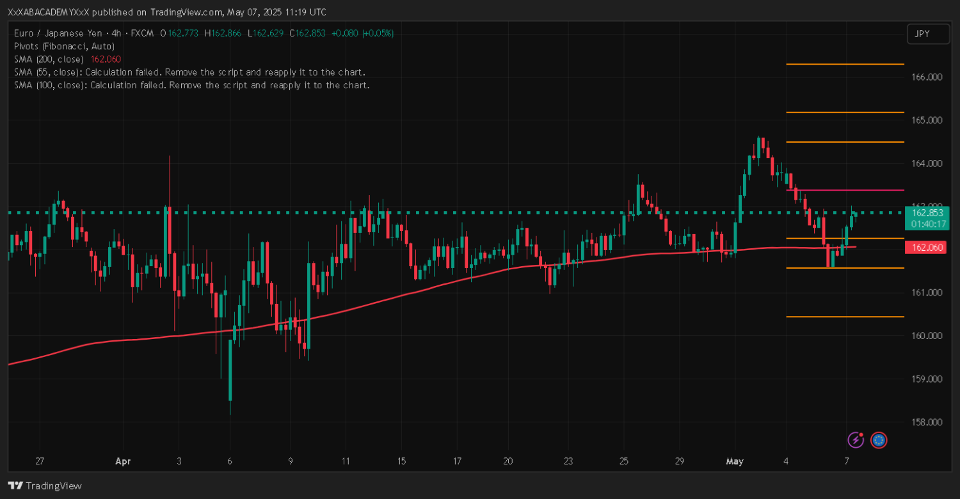The image size is (960, 499).
Task: Open the JPY currency selector
Action: point(928,34)
